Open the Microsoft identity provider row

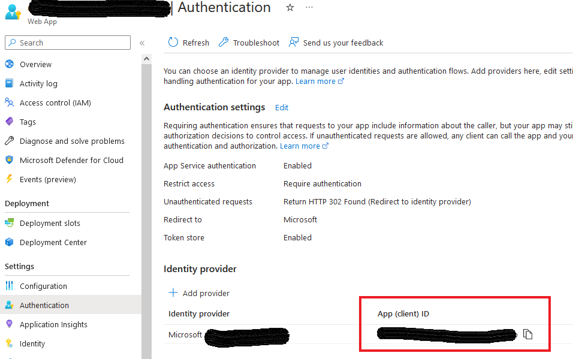tap(185, 334)
